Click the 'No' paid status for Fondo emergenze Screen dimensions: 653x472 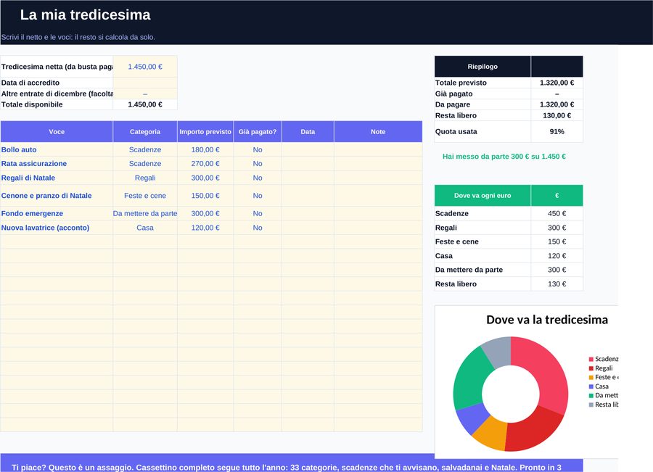click(x=258, y=213)
